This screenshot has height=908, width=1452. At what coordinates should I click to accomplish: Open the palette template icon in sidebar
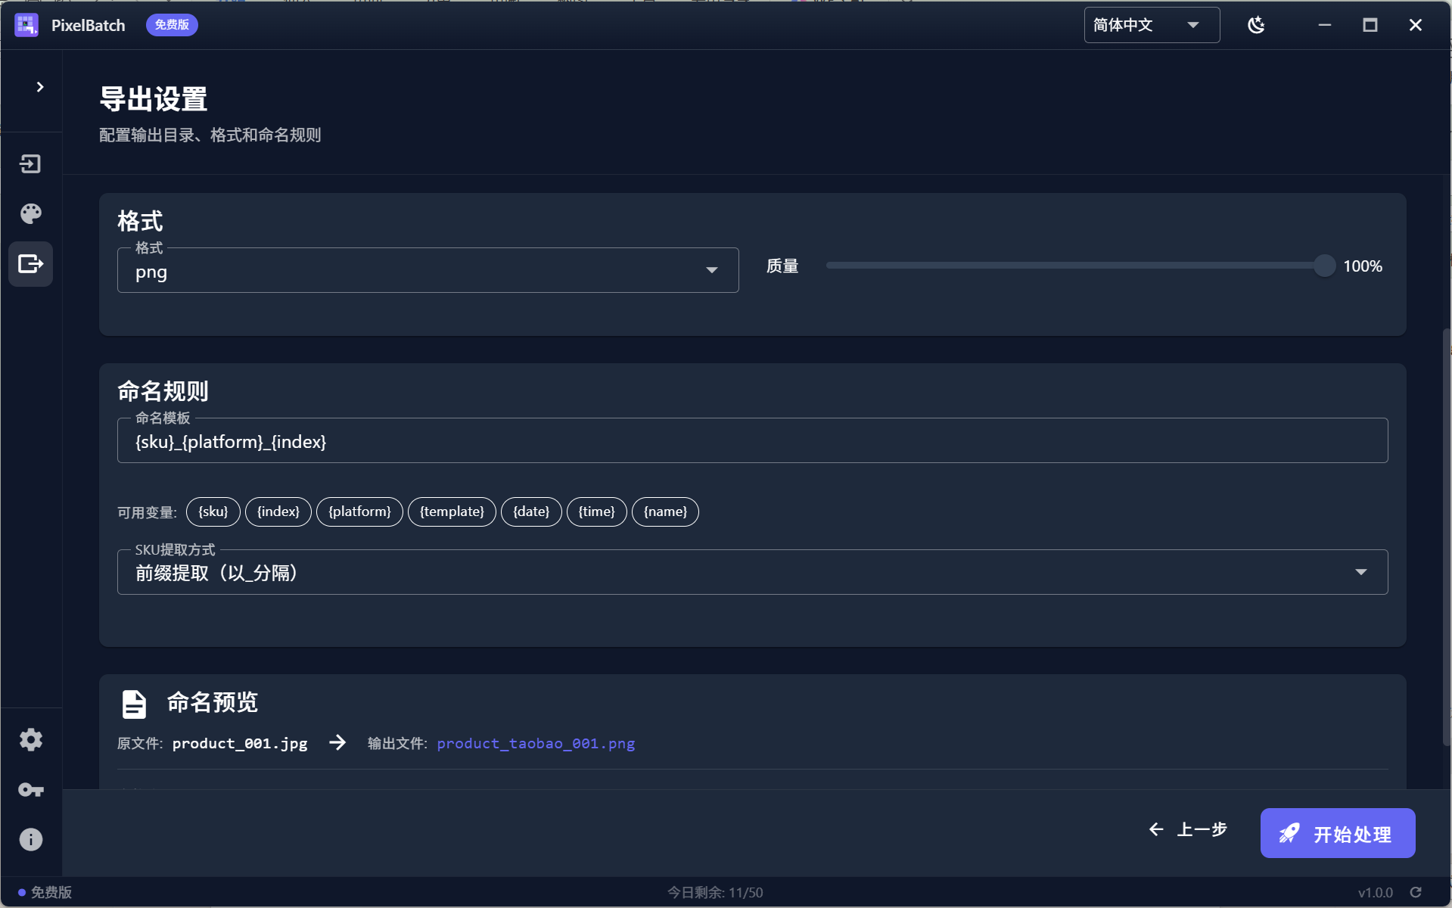(x=30, y=214)
